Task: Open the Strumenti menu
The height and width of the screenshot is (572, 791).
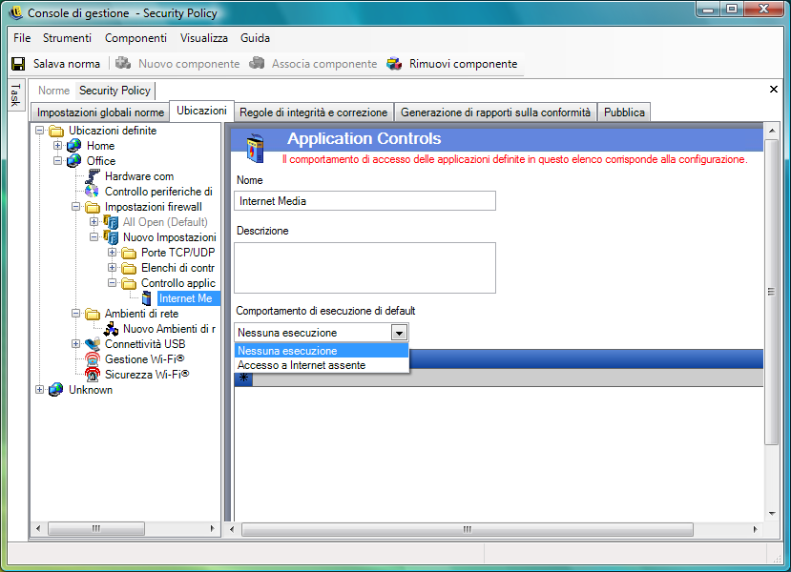Action: tap(67, 38)
